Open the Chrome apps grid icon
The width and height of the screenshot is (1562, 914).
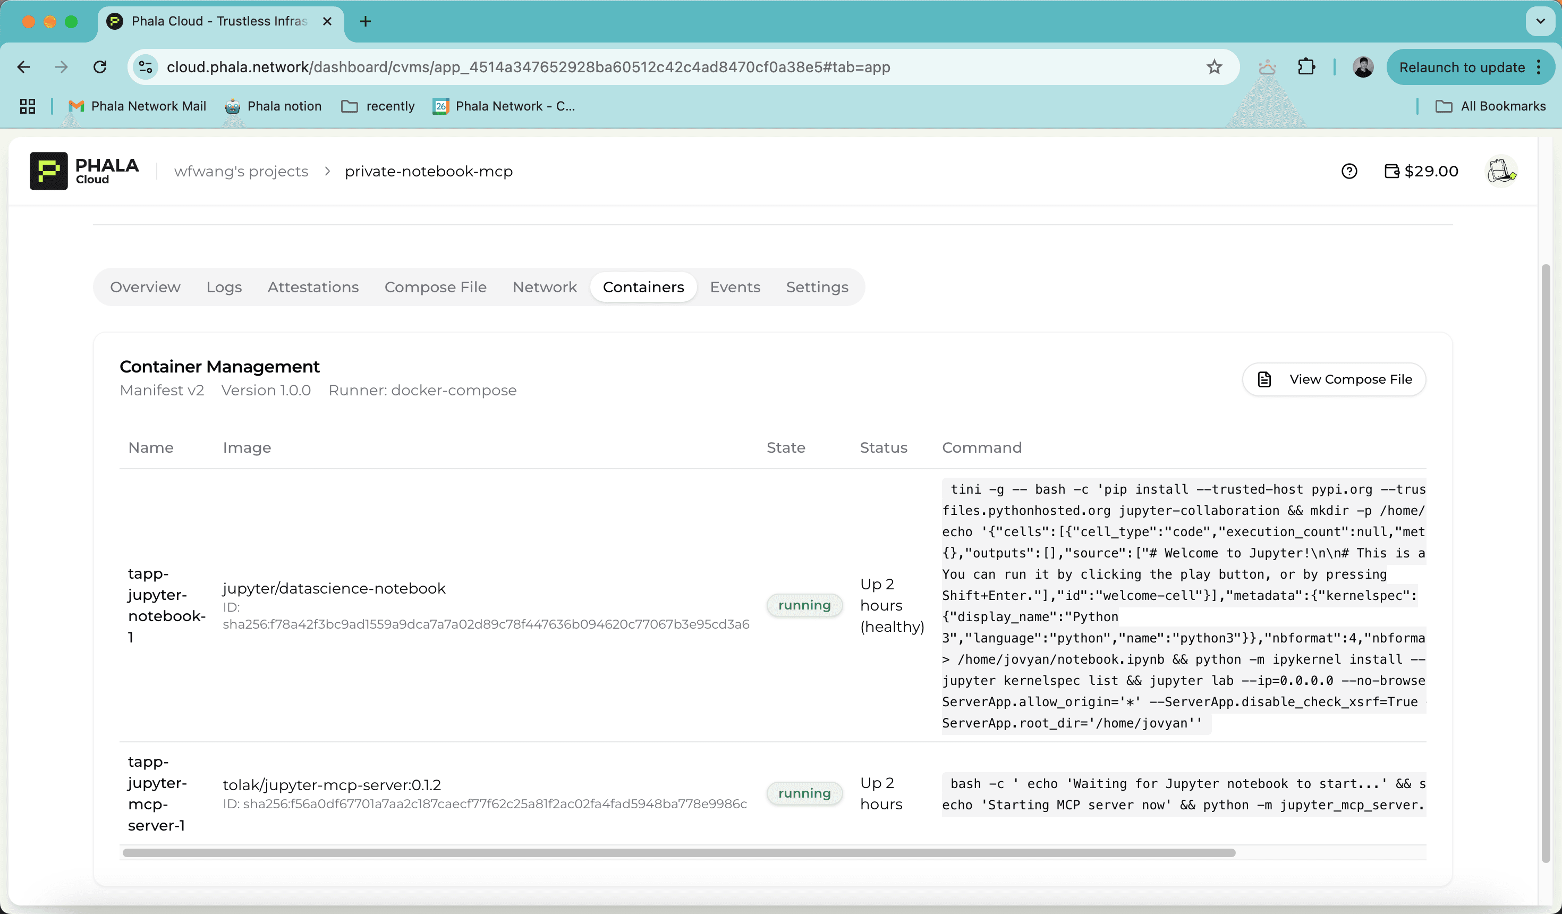27,106
